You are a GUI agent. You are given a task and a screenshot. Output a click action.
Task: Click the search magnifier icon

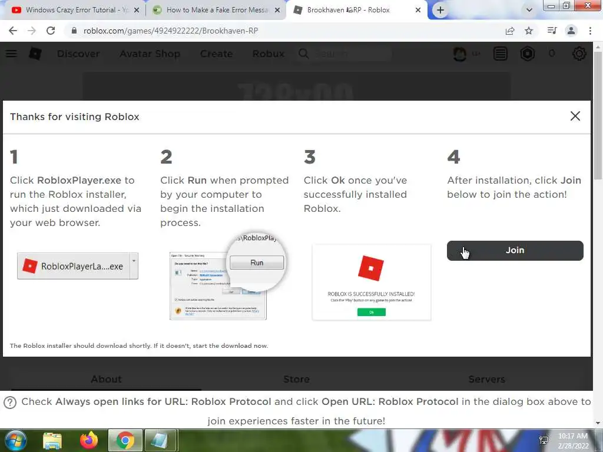303,54
